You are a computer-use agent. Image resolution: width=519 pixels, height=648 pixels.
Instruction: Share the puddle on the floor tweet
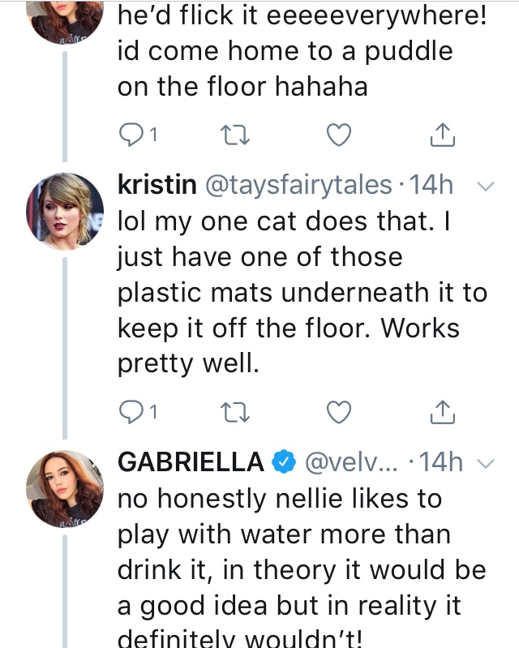click(x=442, y=135)
